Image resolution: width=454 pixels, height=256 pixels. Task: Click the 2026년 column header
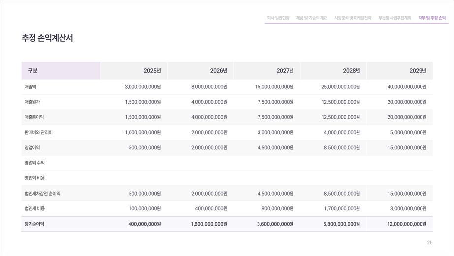click(x=200, y=70)
